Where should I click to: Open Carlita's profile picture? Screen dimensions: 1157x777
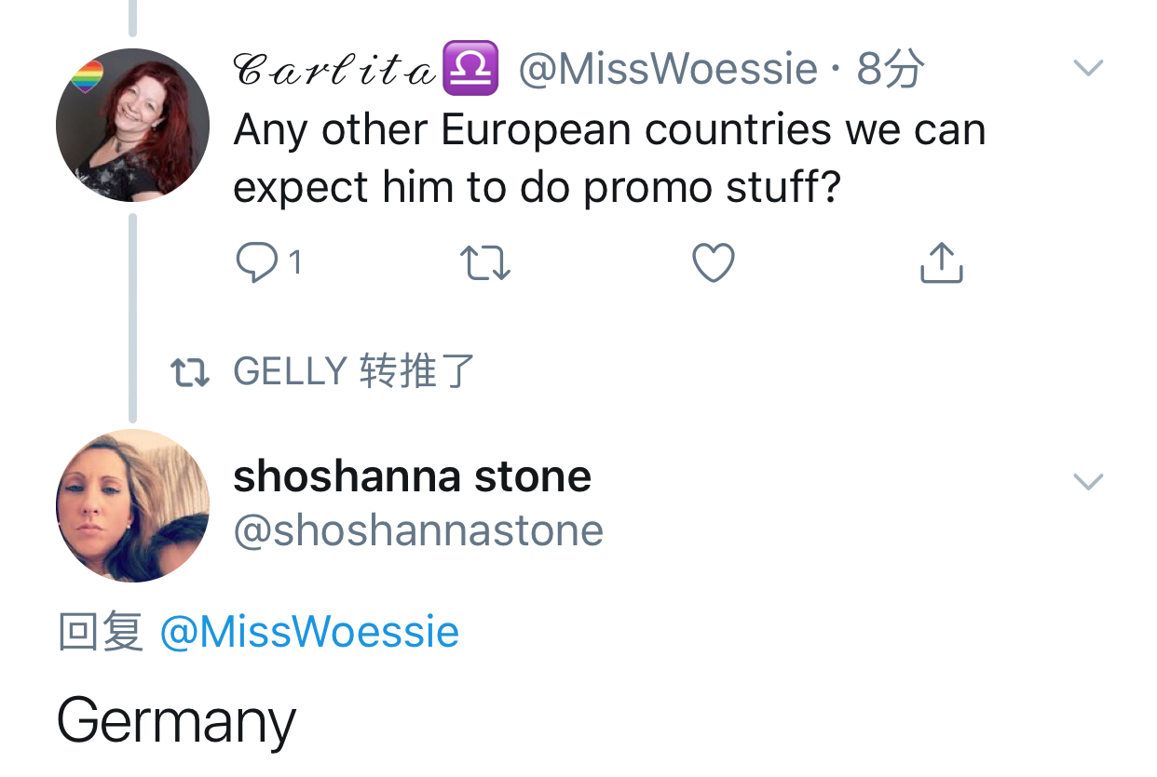tap(132, 125)
